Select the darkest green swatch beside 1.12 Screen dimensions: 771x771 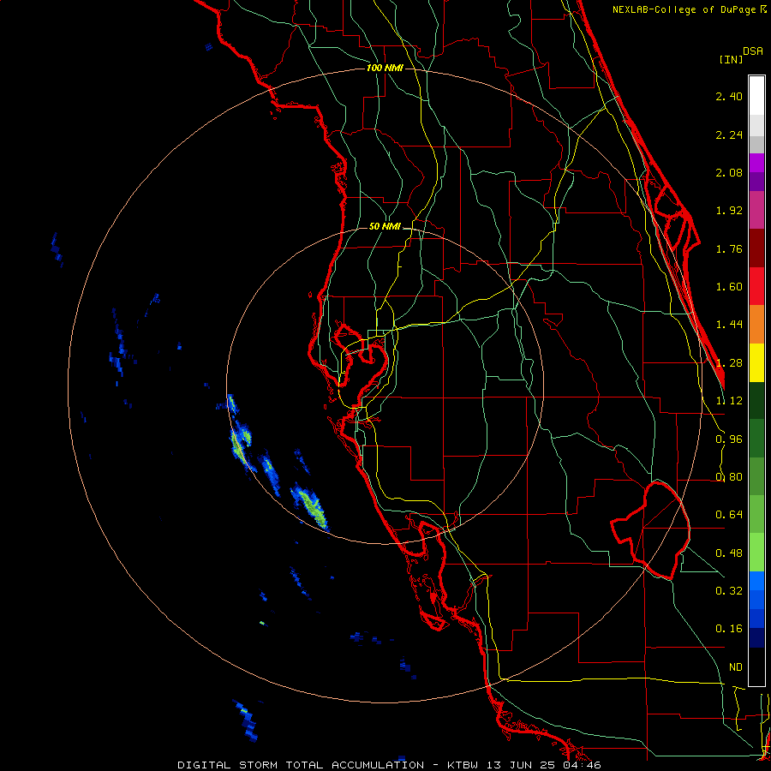756,400
